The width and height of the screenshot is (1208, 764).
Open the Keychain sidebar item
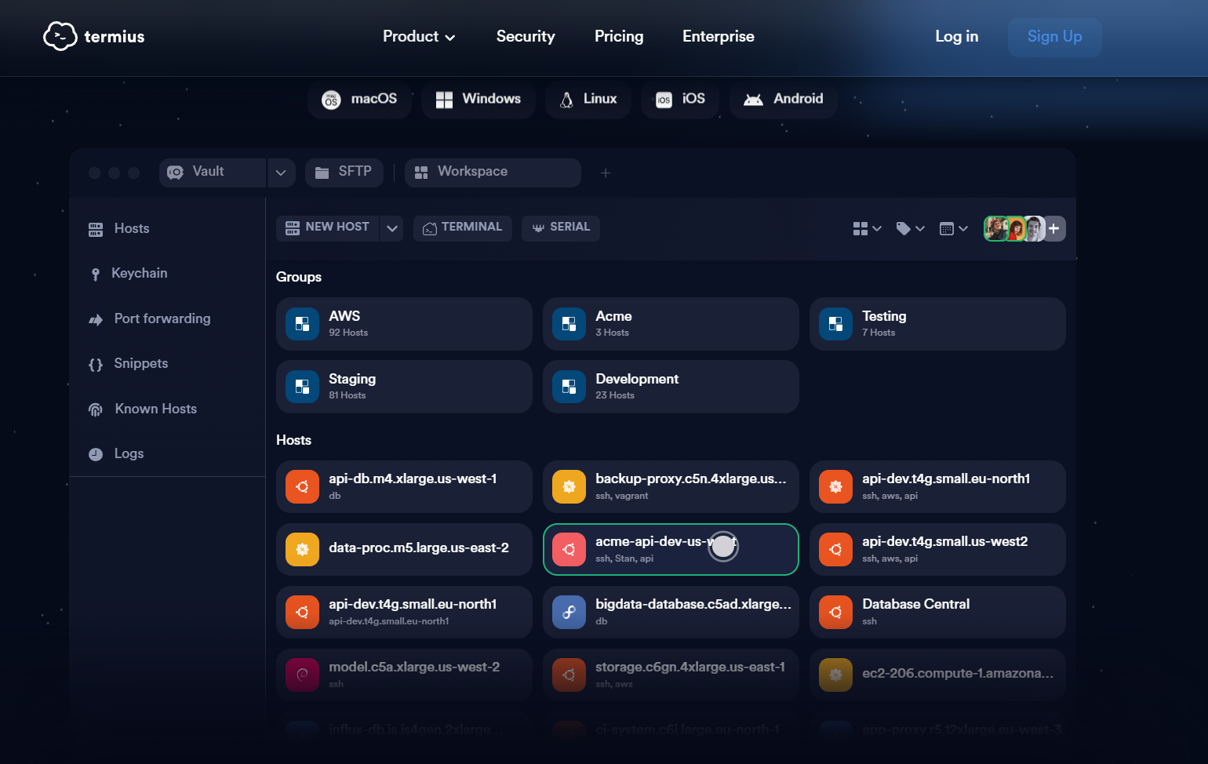tap(128, 273)
